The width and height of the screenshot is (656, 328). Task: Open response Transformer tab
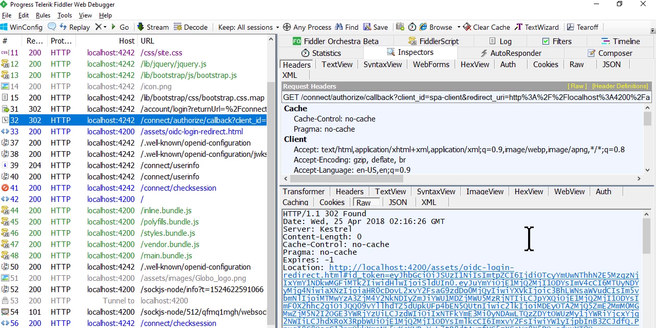coord(304,191)
